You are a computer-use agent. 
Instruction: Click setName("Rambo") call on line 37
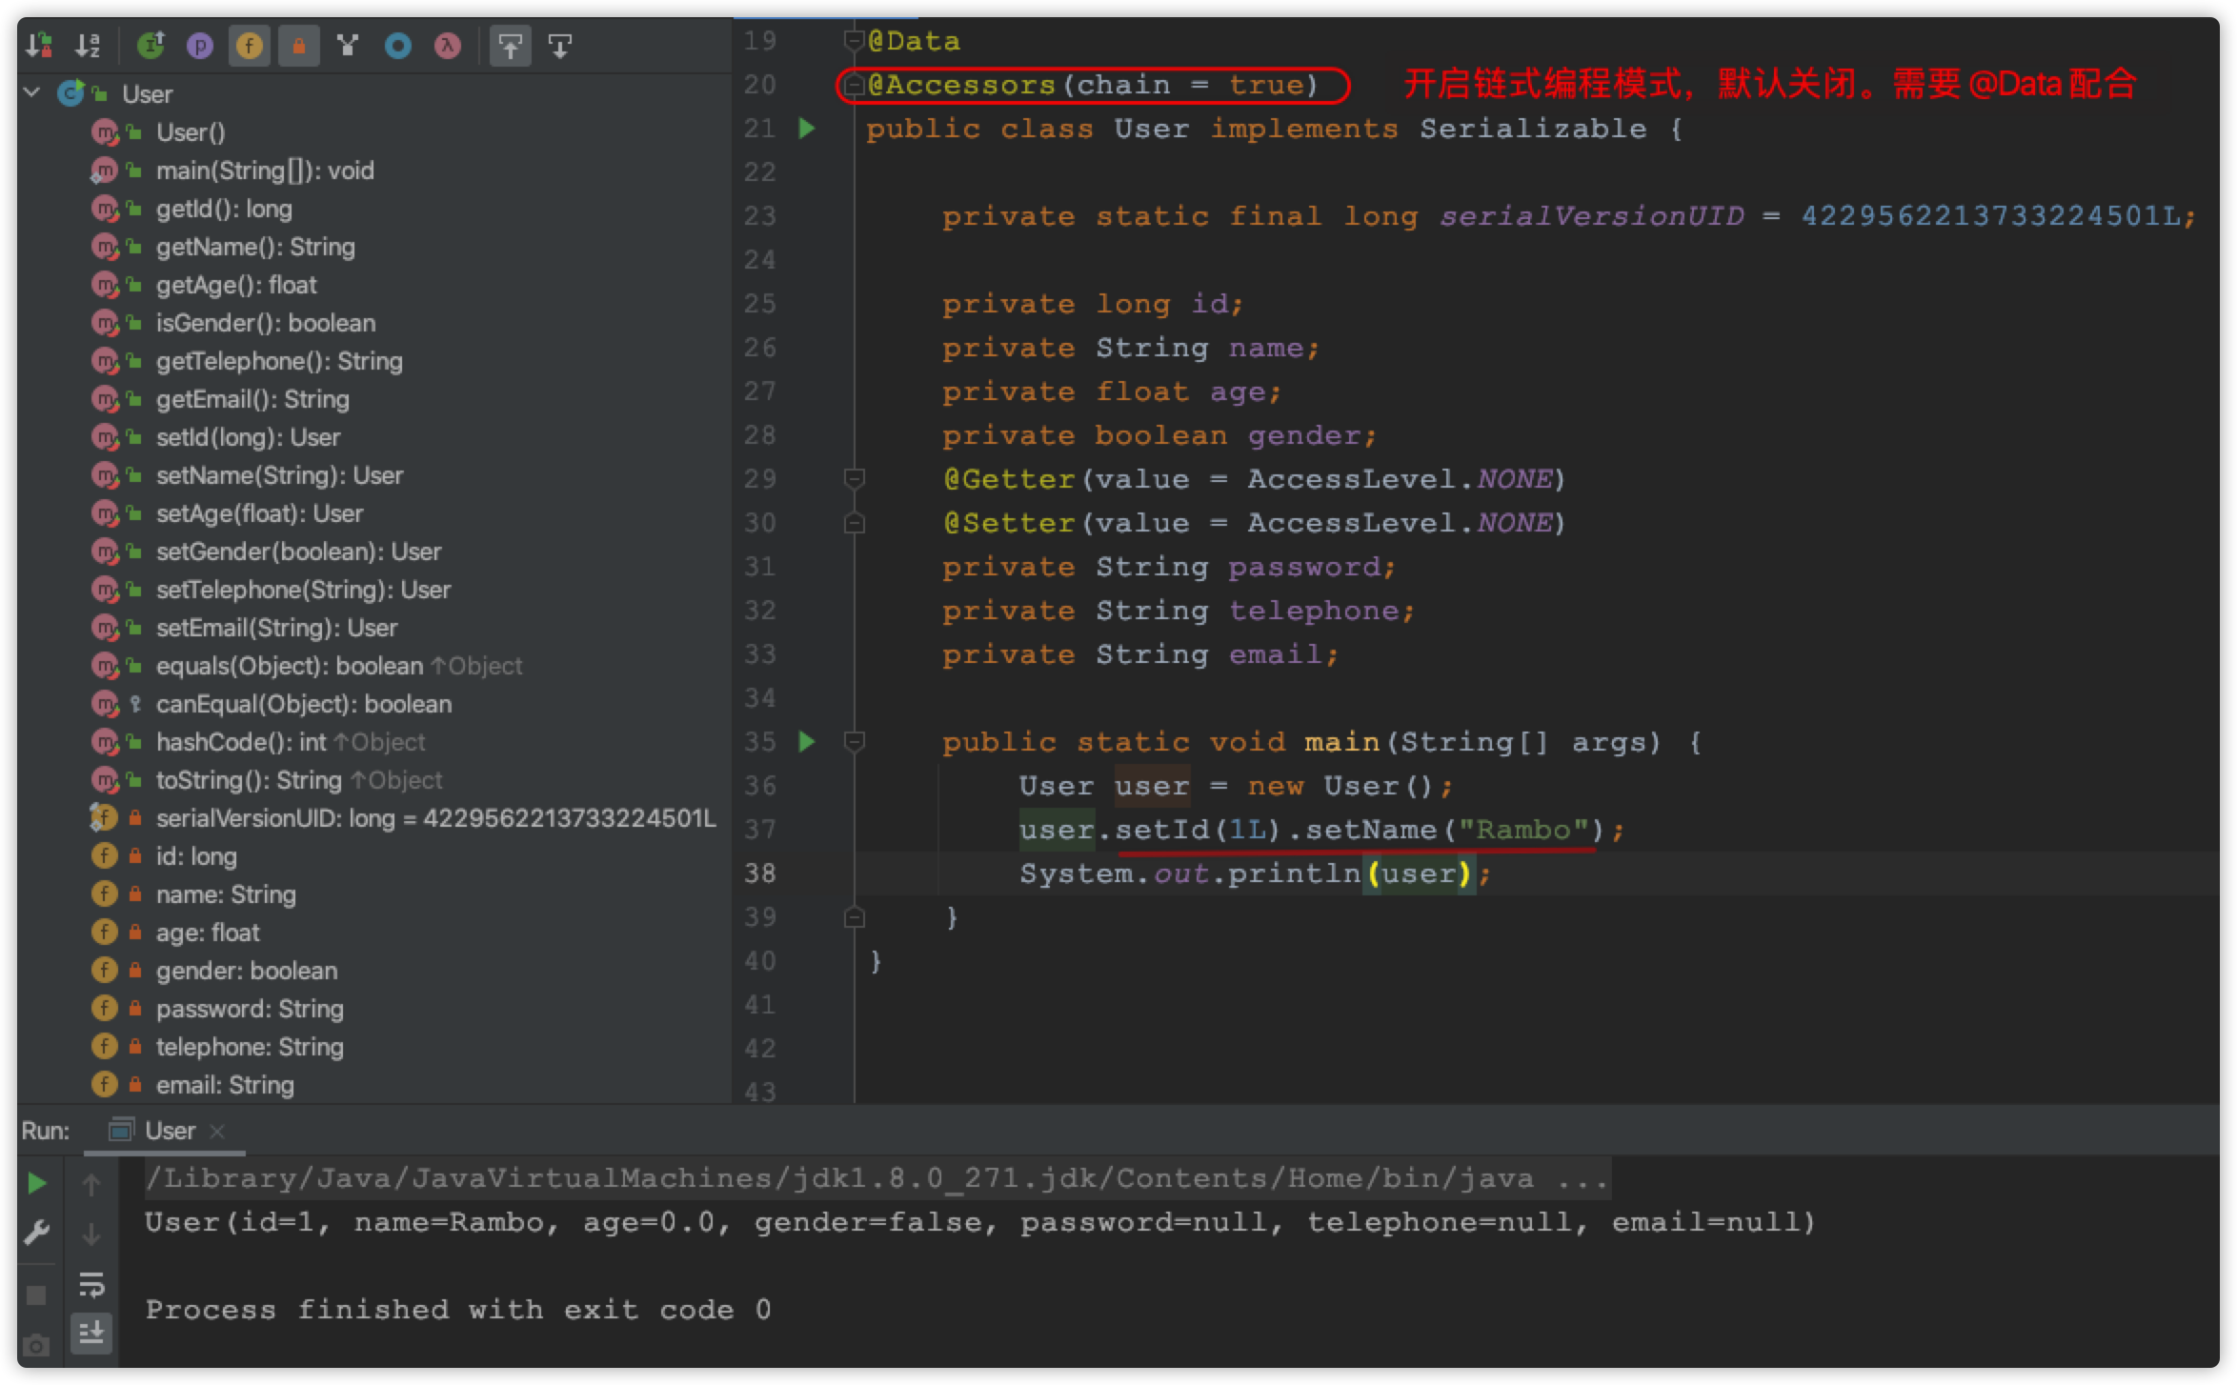click(1458, 830)
